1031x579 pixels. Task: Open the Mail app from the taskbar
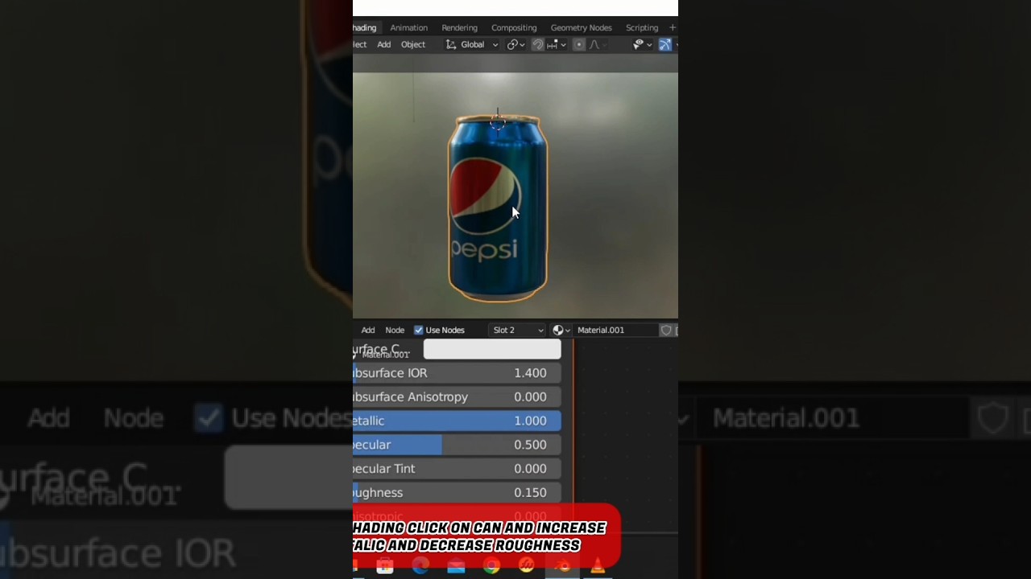(x=456, y=567)
